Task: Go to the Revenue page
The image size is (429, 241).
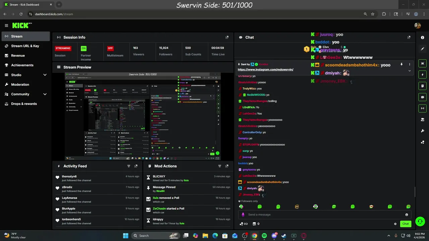Action: coord(26,56)
